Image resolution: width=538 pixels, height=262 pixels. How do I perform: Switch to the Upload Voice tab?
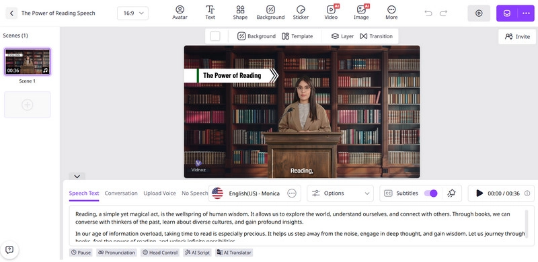click(x=159, y=193)
